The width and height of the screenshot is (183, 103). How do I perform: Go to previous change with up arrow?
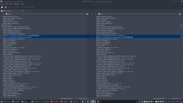coord(25,7)
